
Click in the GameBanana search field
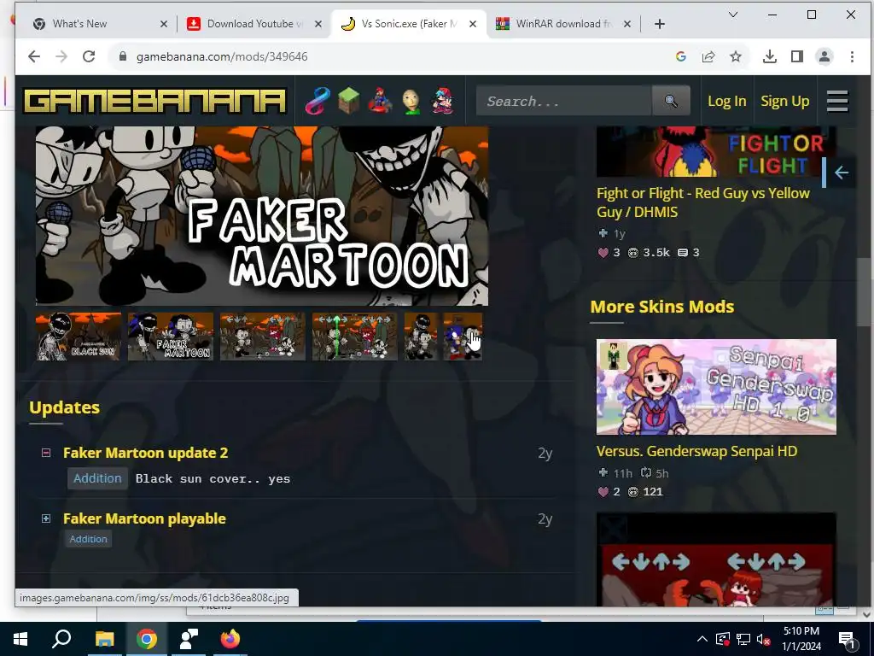pyautogui.click(x=563, y=101)
